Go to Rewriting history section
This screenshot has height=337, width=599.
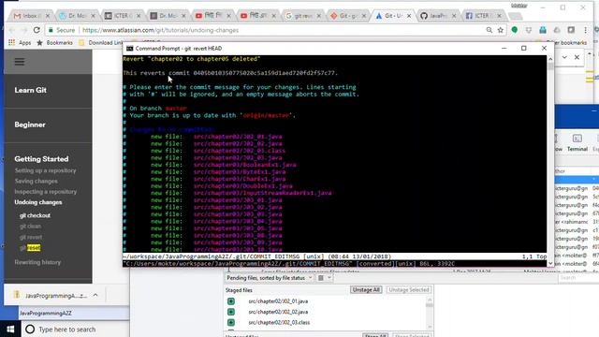pyautogui.click(x=37, y=262)
